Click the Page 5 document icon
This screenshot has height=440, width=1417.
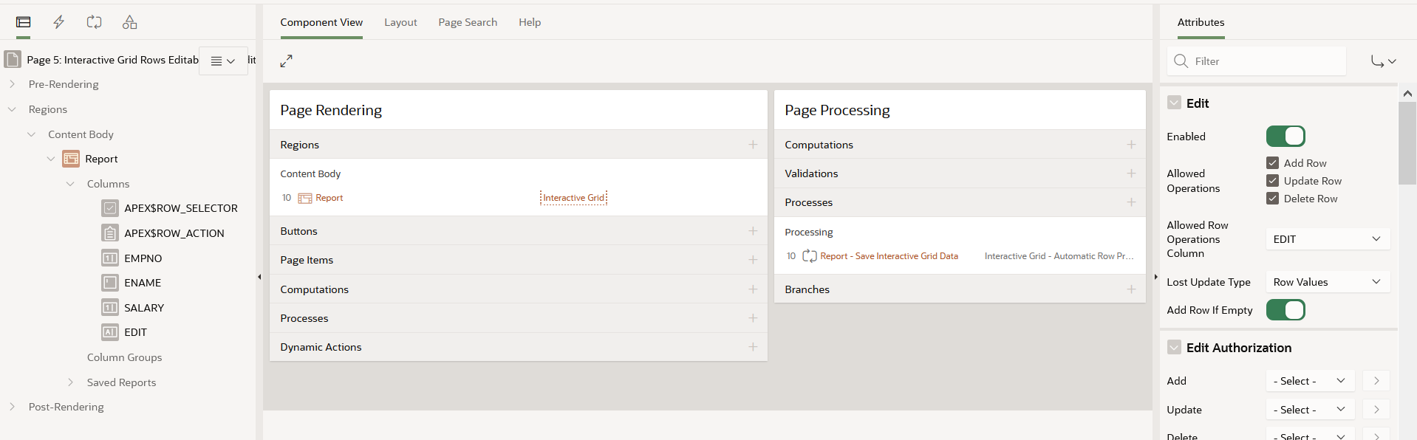(13, 59)
